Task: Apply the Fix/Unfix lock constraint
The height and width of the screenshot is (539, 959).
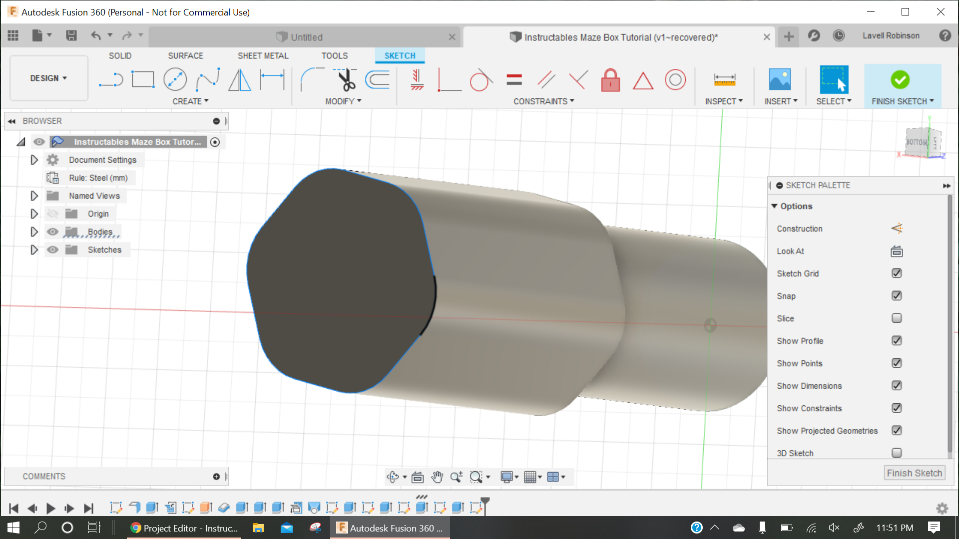Action: (610, 79)
